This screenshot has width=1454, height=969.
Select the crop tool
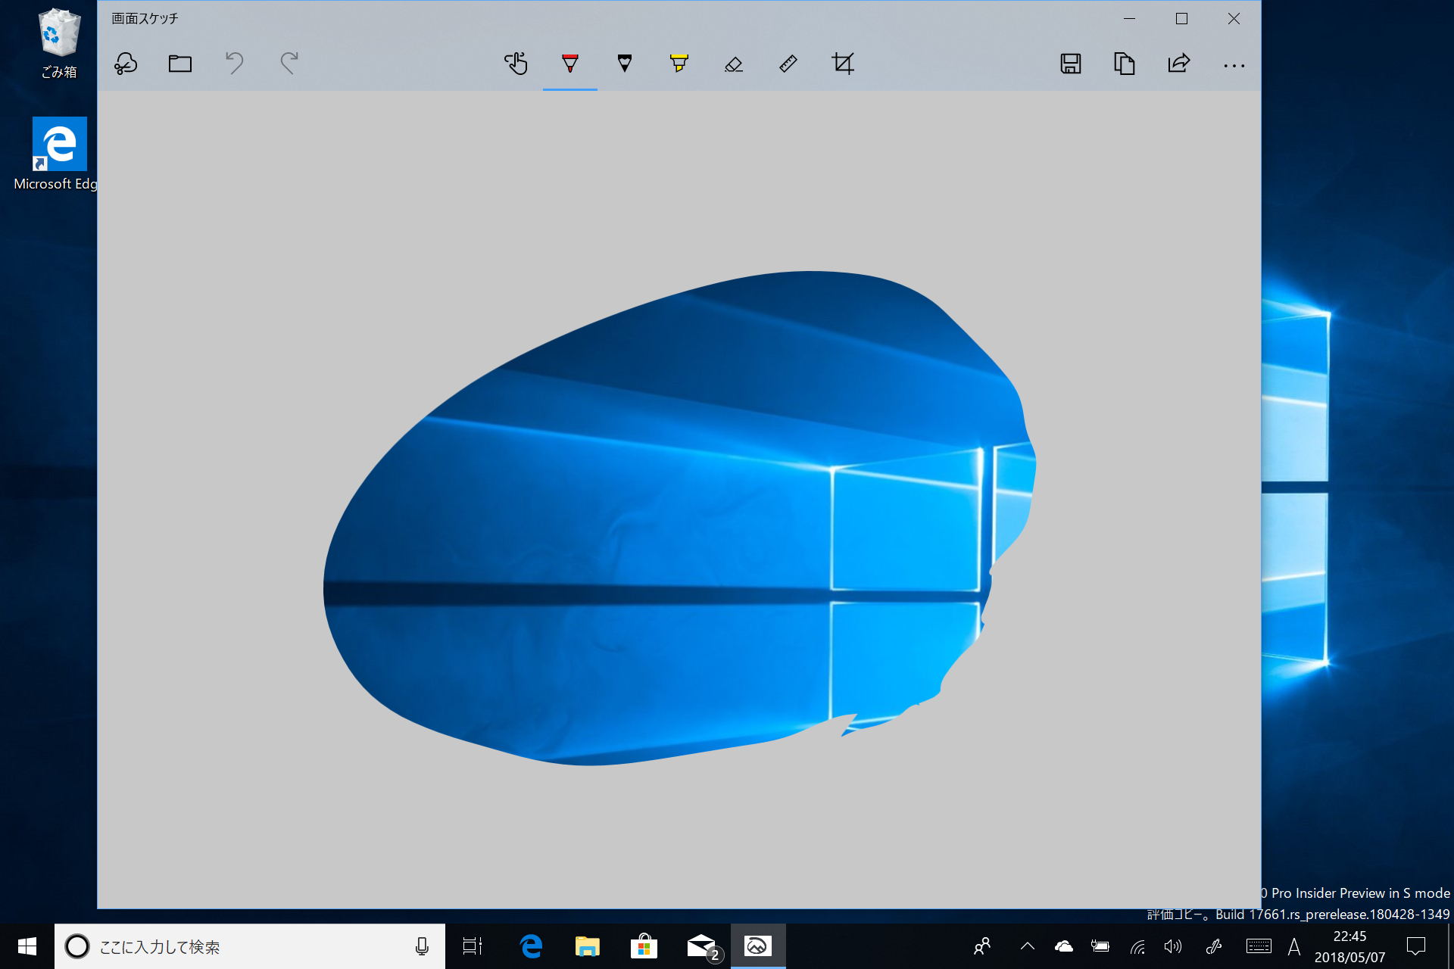pyautogui.click(x=843, y=64)
